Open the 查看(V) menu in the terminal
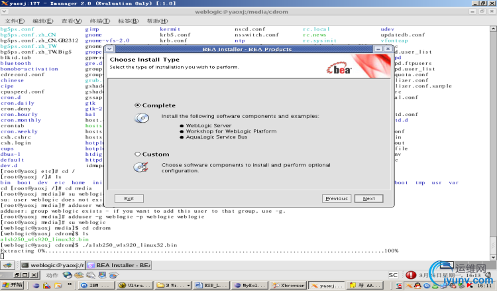 click(x=72, y=21)
